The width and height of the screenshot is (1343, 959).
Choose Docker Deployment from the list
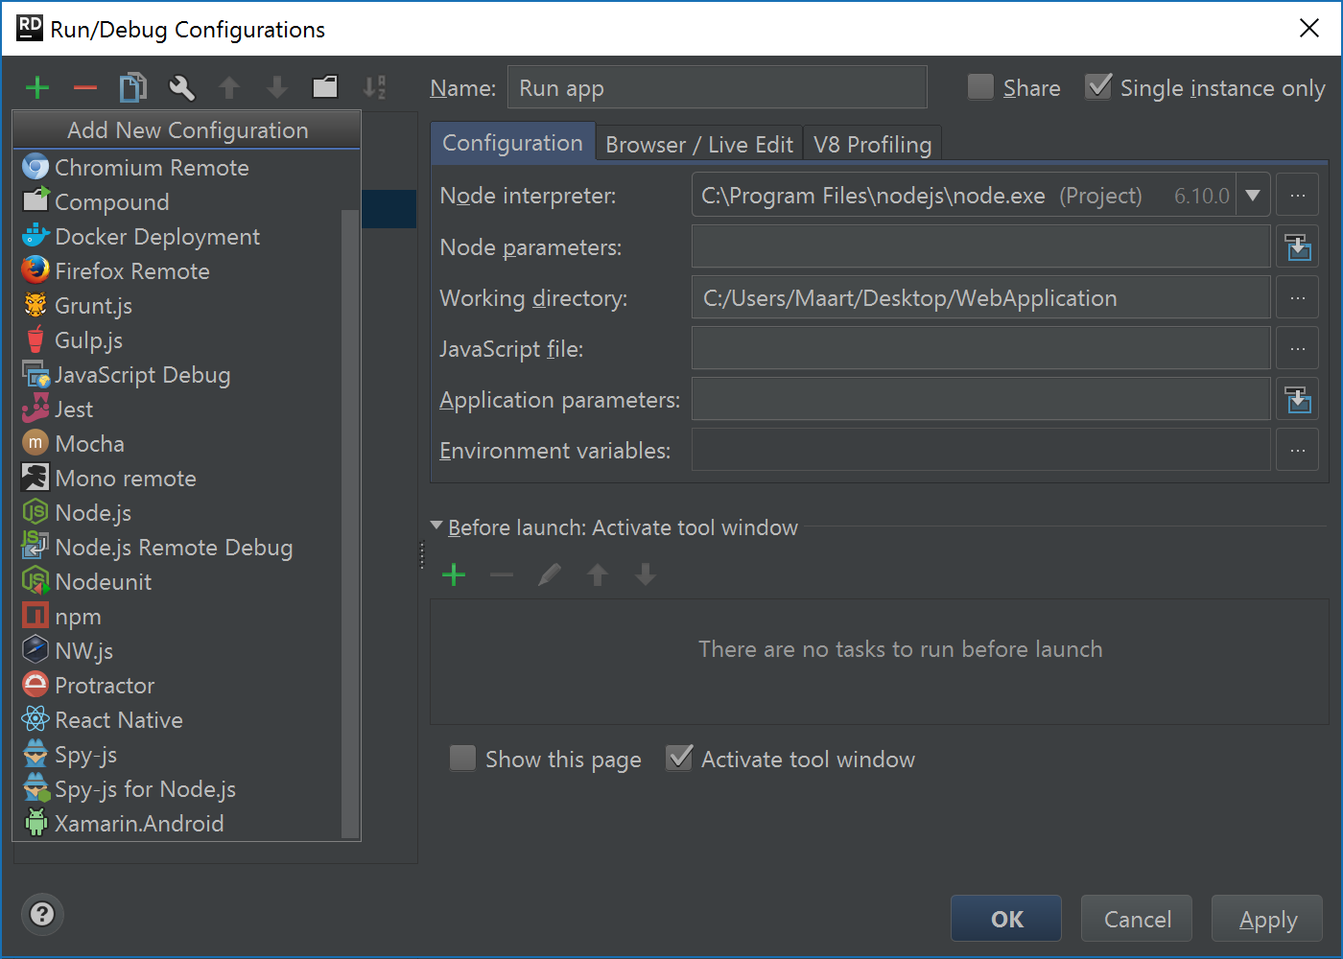point(177,237)
